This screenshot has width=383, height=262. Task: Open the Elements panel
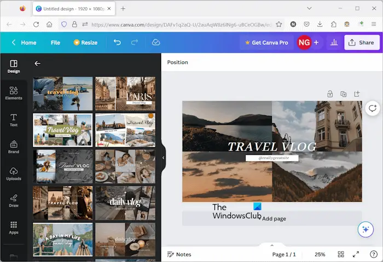[x=14, y=93]
